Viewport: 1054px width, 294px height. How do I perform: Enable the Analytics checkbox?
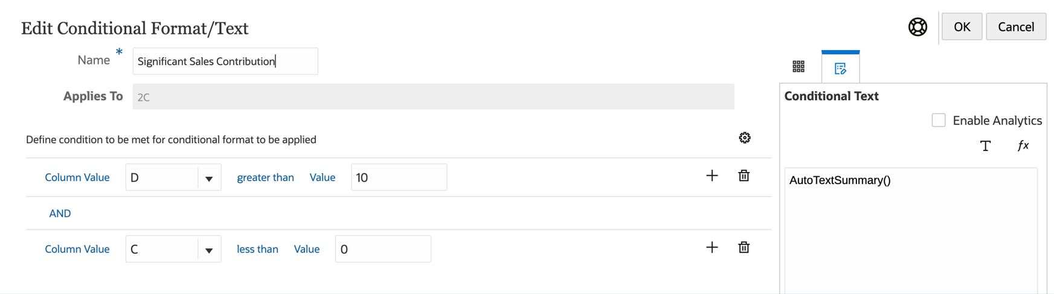(939, 121)
